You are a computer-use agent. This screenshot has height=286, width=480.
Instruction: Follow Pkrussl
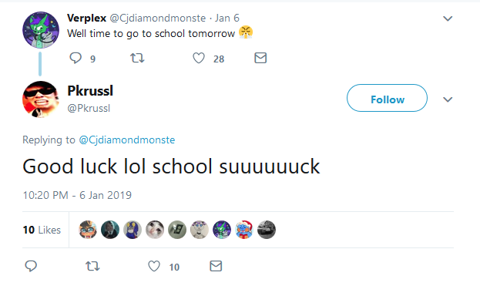click(387, 98)
